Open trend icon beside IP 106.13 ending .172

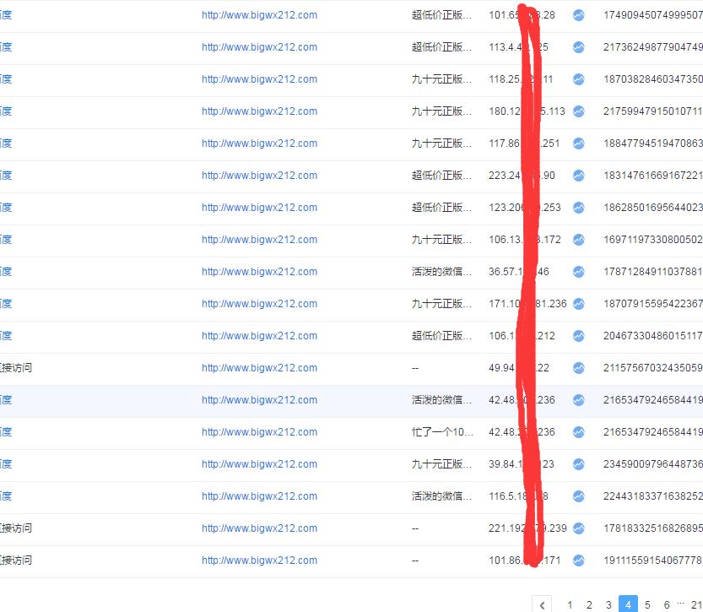pos(579,240)
